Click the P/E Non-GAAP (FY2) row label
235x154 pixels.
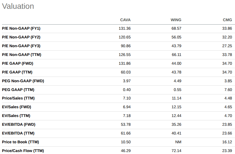21,37
